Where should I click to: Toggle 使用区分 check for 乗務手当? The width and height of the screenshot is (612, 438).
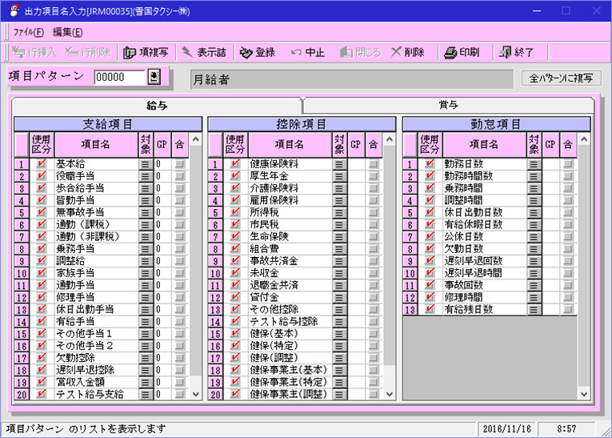pos(41,249)
